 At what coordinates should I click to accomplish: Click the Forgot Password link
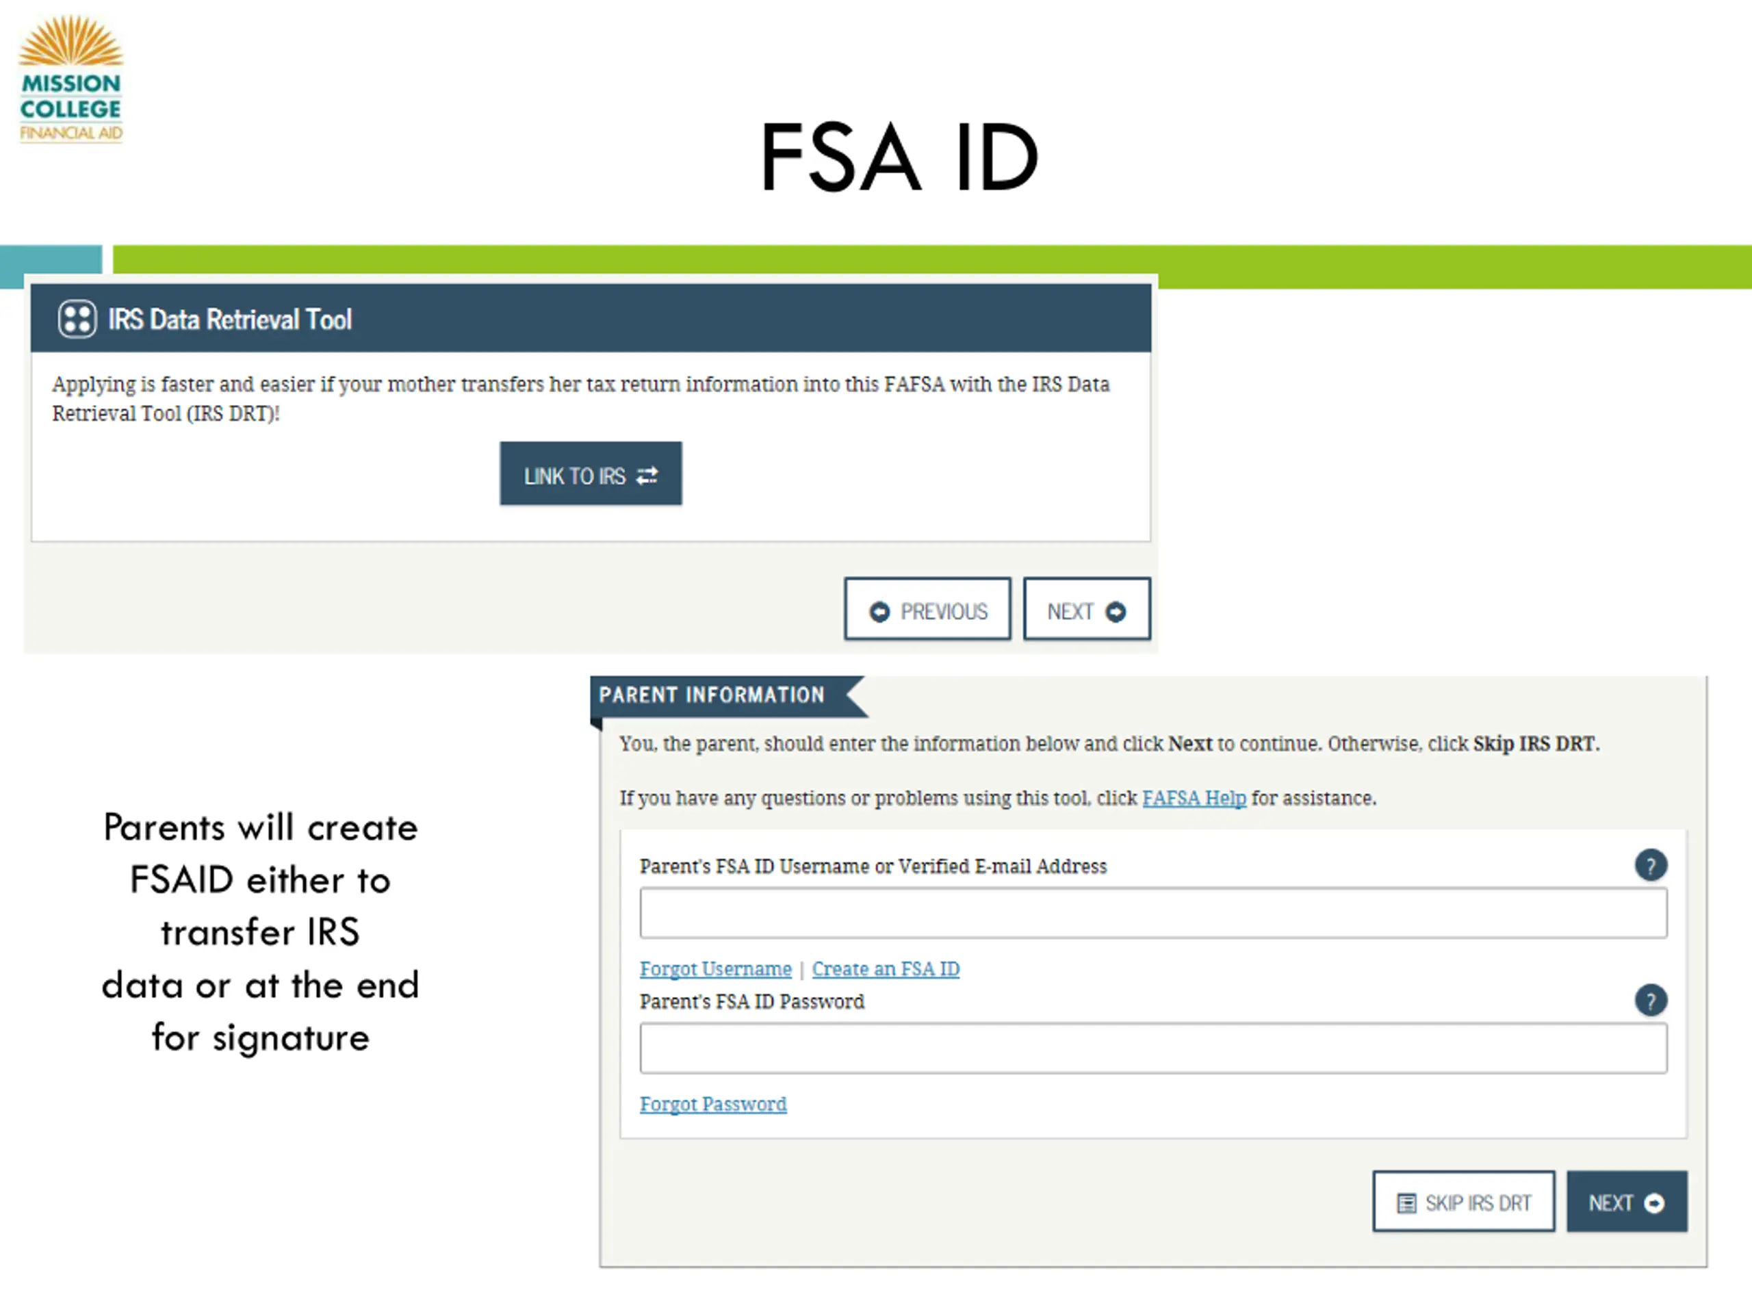click(713, 1105)
